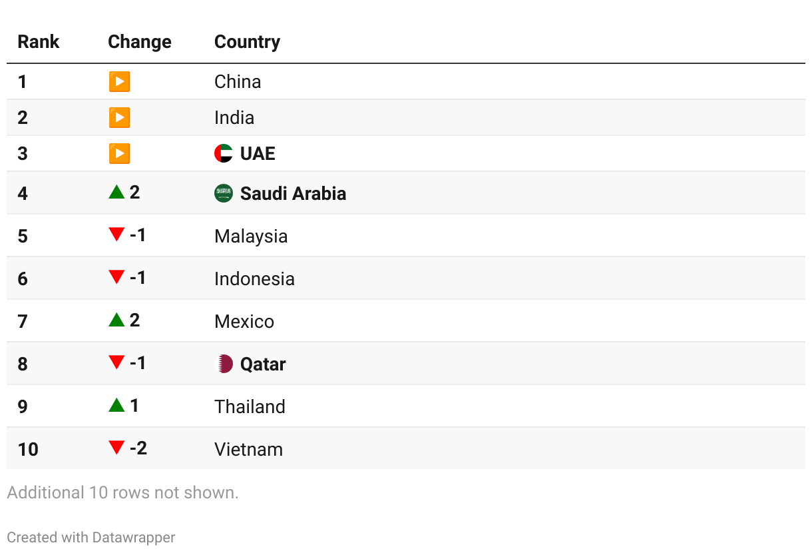This screenshot has height=553, width=812.
Task: Click UAE's orange no-change arrow icon
Action: point(119,153)
